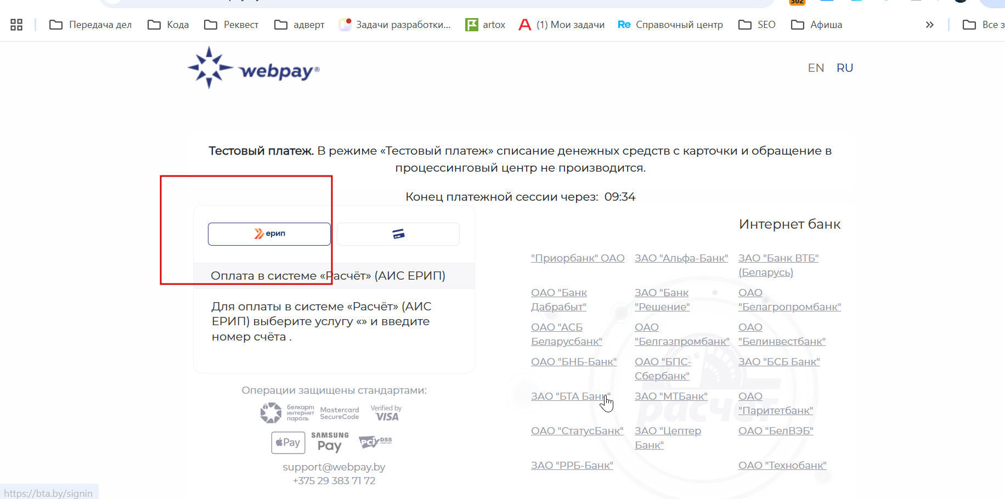Viewport: 1005px width, 499px height.
Task: Open the SEO bookmark folder
Action: (757, 25)
